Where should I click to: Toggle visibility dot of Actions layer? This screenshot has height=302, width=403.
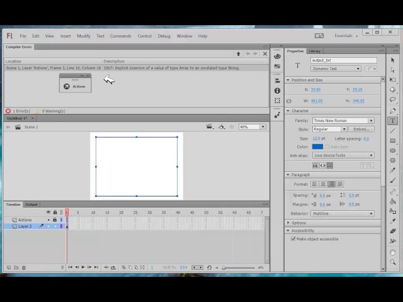click(x=48, y=220)
